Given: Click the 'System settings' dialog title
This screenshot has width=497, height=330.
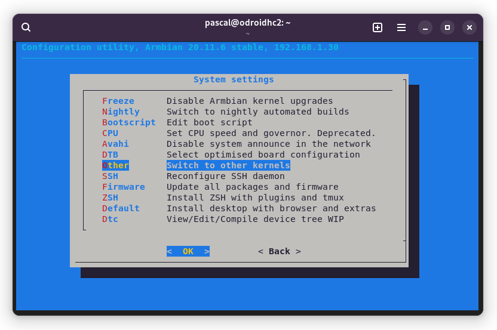Looking at the screenshot, I should point(234,79).
